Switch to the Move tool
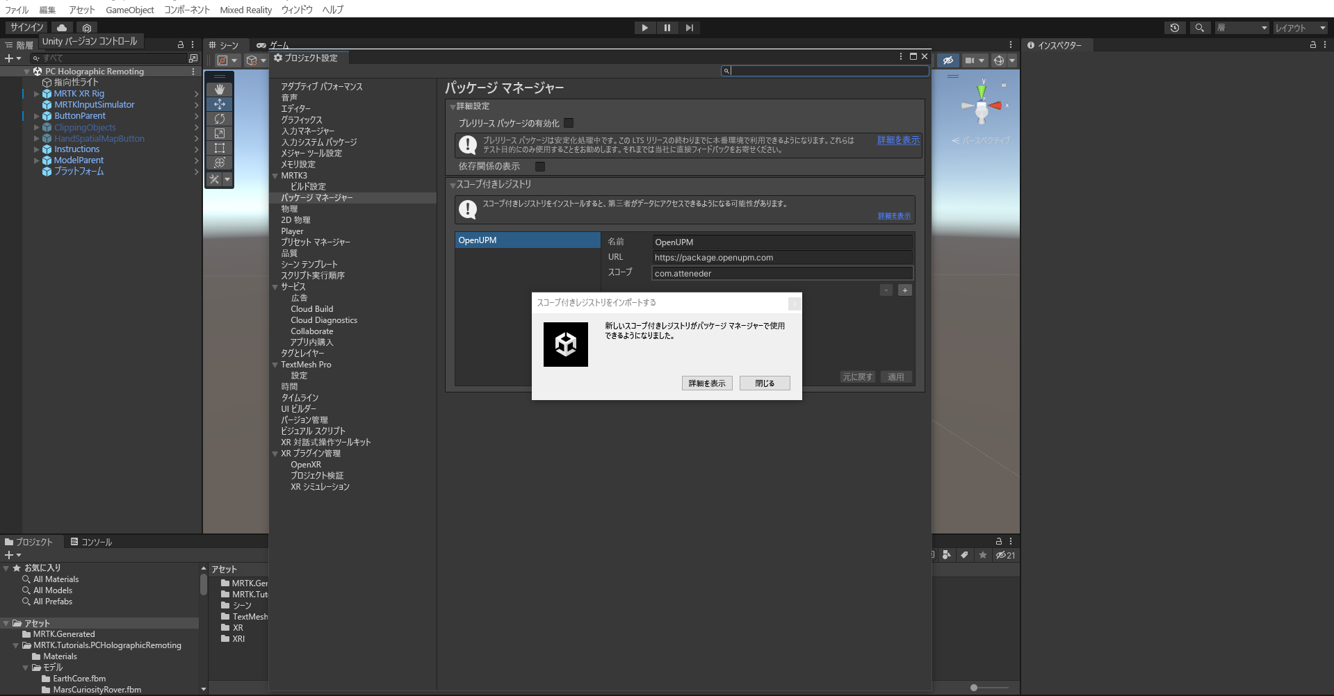Image resolution: width=1334 pixels, height=696 pixels. (x=219, y=104)
